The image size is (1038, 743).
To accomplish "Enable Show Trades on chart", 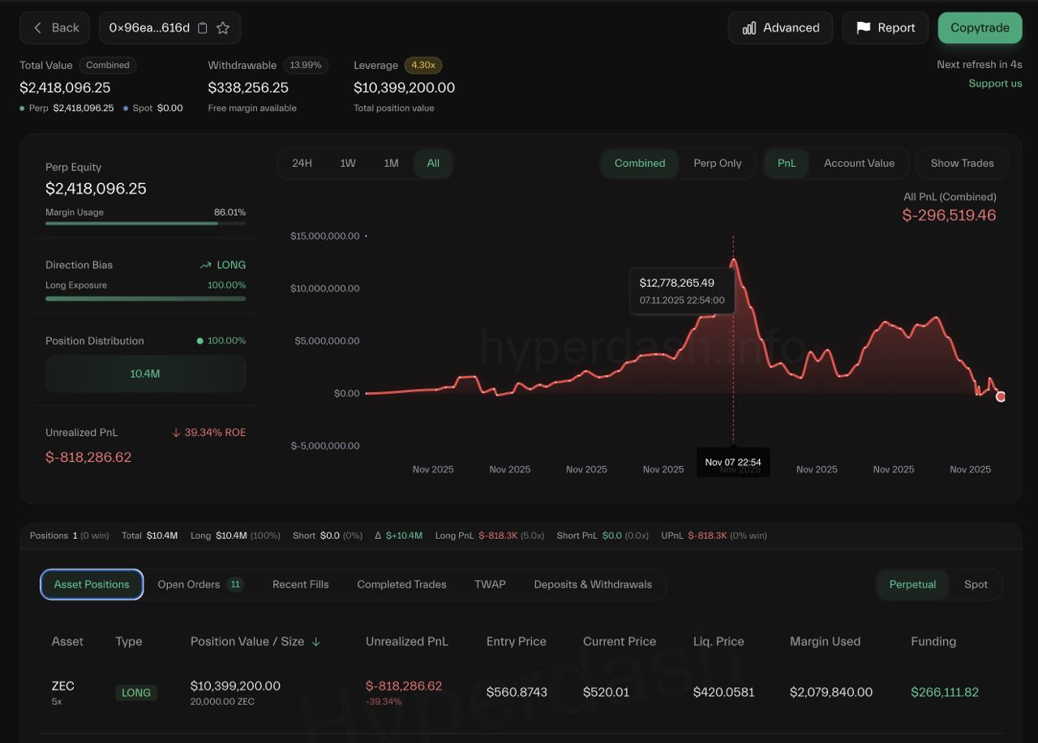I will pyautogui.click(x=962, y=163).
